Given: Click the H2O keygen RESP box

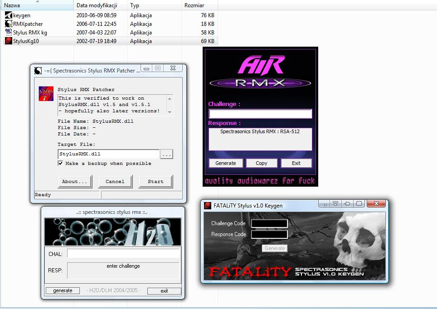Looking at the screenshot, I should 123,270.
